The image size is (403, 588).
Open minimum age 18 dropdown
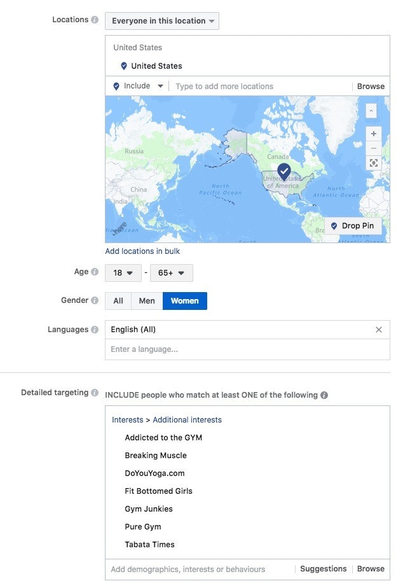click(x=123, y=273)
